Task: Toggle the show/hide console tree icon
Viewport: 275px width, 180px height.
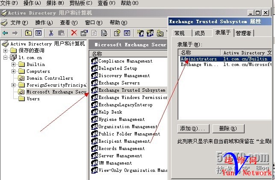Action: (38, 33)
